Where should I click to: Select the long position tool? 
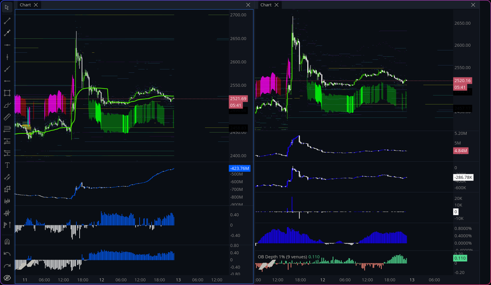pos(7,141)
